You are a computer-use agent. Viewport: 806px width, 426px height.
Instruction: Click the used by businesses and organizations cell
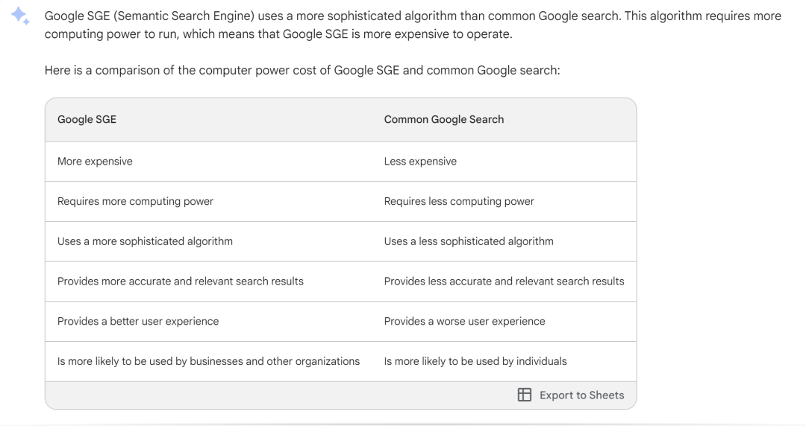point(208,361)
